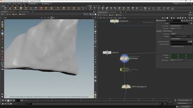Toggle the magnet snapping tool in viewport sidebar
193x108 pixels.
[x=2, y=60]
